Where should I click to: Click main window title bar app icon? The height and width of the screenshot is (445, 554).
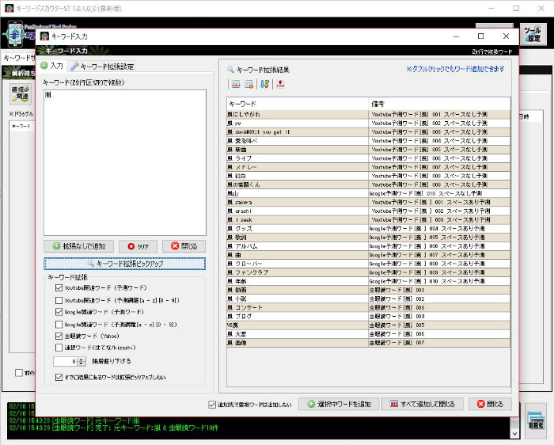(9, 8)
